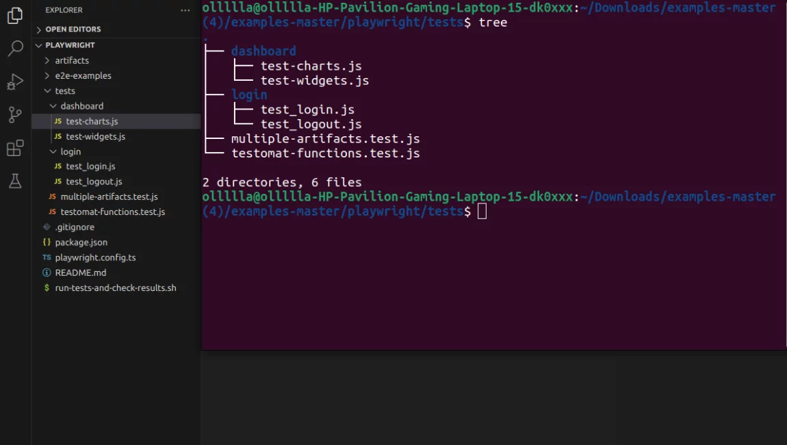Open the Explorer view in activity bar
787x445 pixels.
coord(15,16)
